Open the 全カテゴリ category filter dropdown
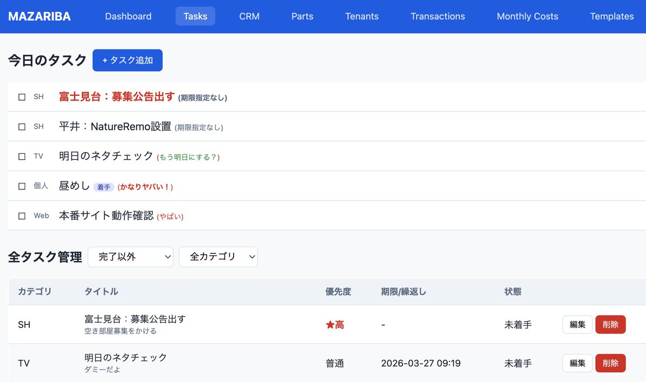The image size is (646, 382). 218,257
